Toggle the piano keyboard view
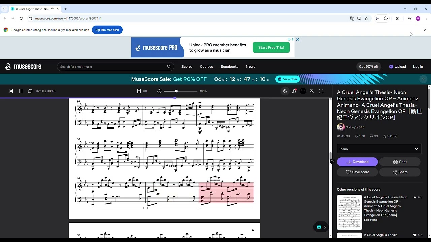The height and width of the screenshot is (242, 431). [303, 91]
